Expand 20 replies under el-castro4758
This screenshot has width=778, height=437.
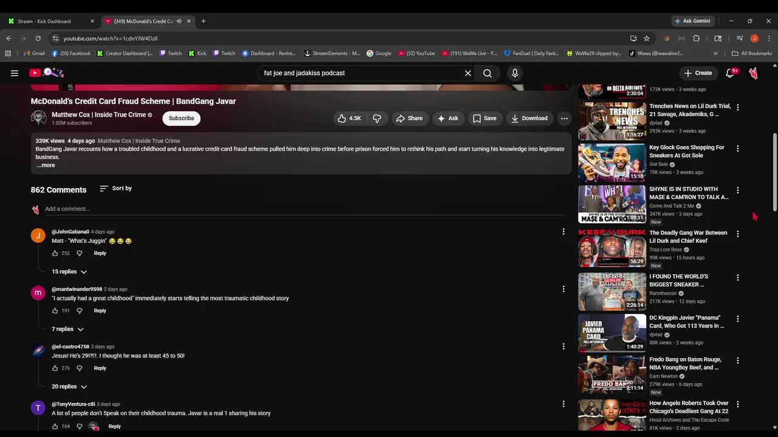(69, 386)
